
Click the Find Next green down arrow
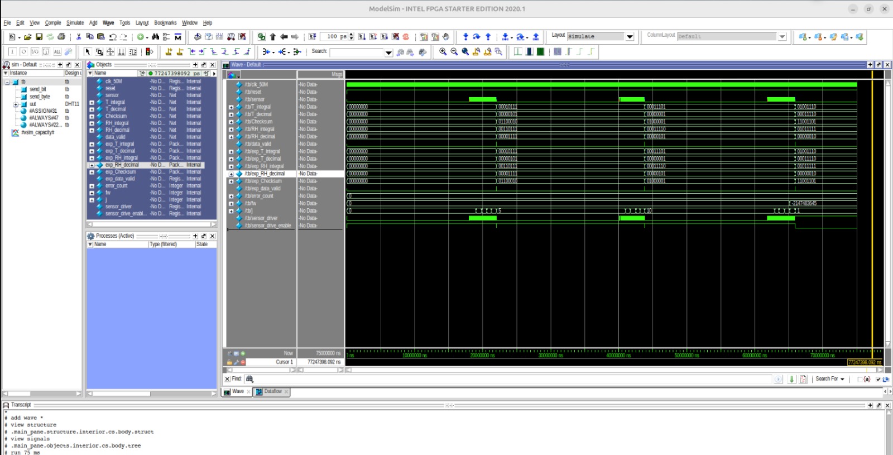pyautogui.click(x=791, y=379)
